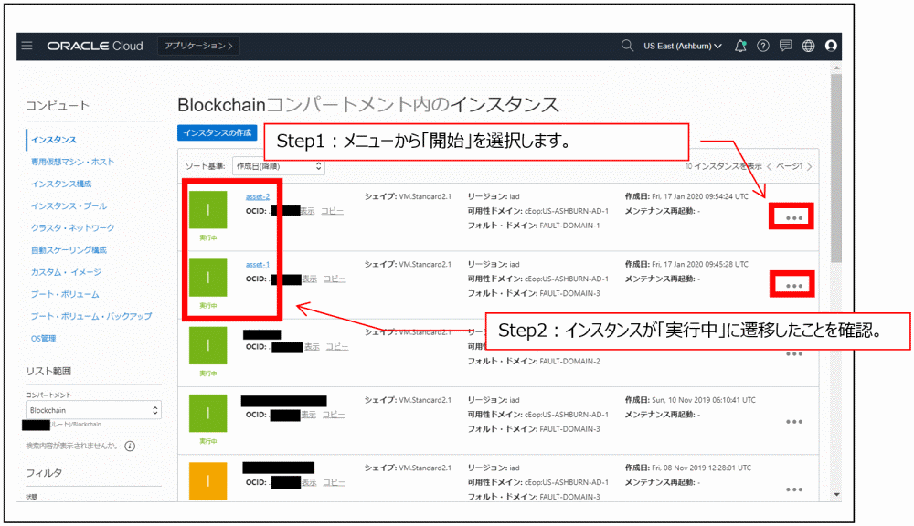
Task: Open the hamburger navigation menu
Action: [27, 46]
